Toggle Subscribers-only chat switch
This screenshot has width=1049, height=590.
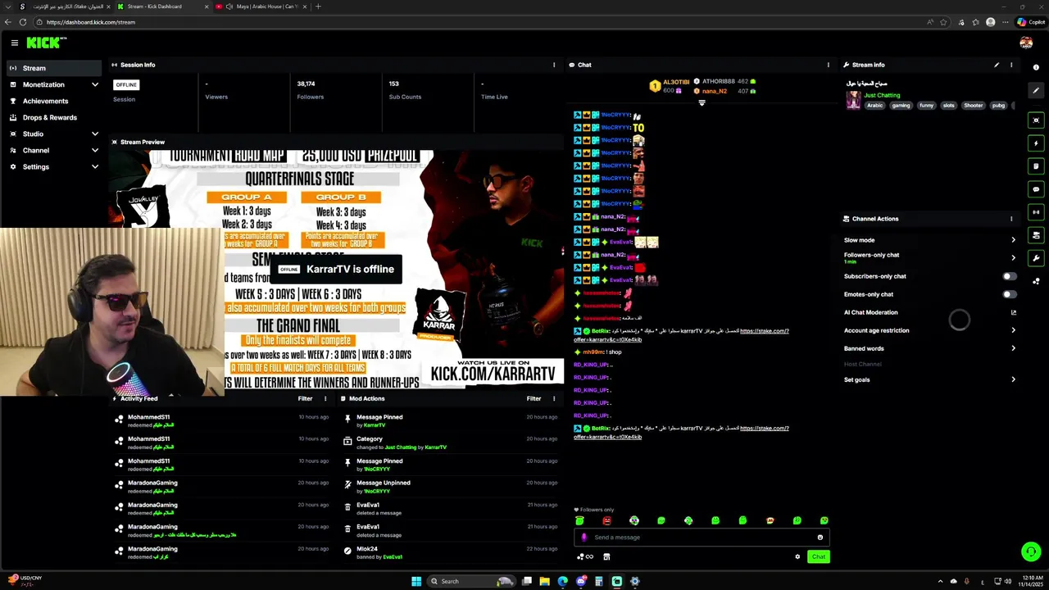[x=1010, y=276]
